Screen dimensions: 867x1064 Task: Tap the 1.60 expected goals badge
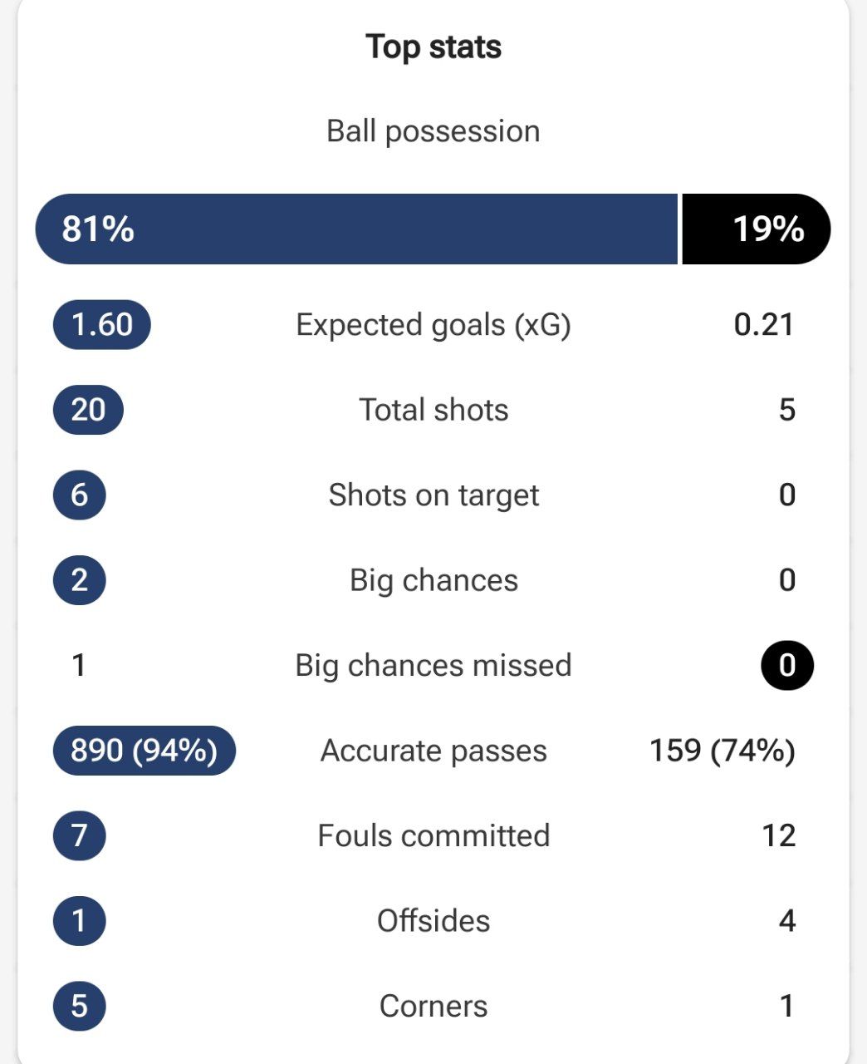102,325
